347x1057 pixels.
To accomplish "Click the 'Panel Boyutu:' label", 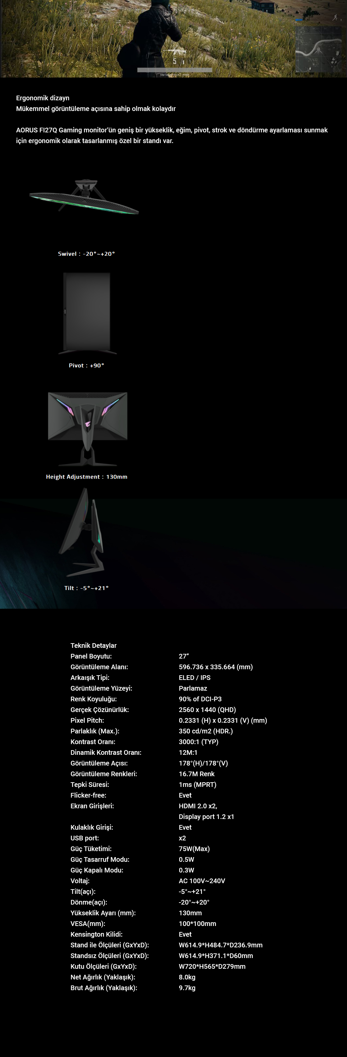I will pyautogui.click(x=91, y=656).
